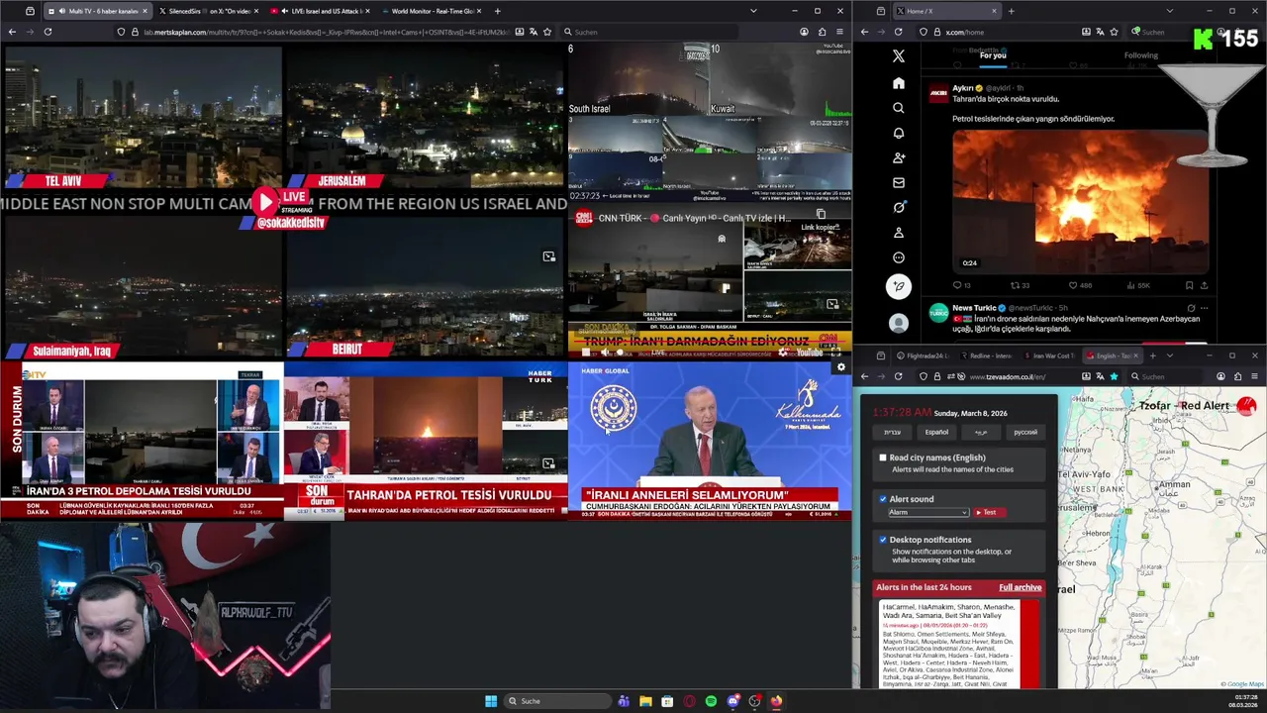Click the taskbar Suche search box
Viewport: 1267px width, 713px height.
pyautogui.click(x=557, y=701)
